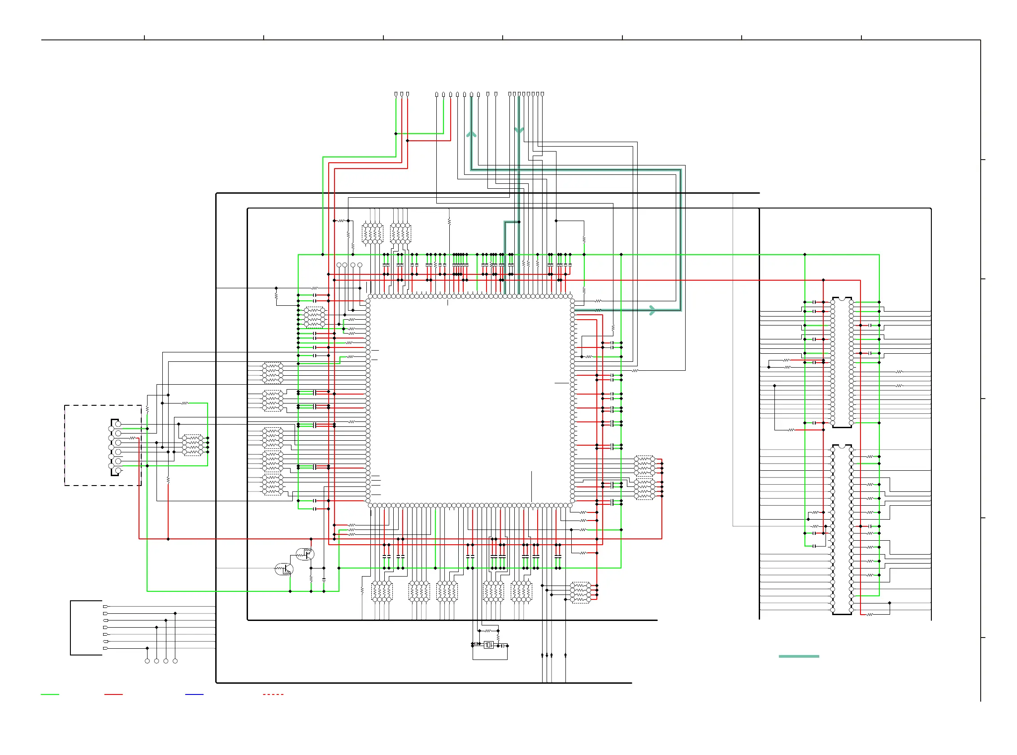Click the blue line sample in the legend
Image resolution: width=1017 pixels, height=755 pixels.
click(x=194, y=694)
